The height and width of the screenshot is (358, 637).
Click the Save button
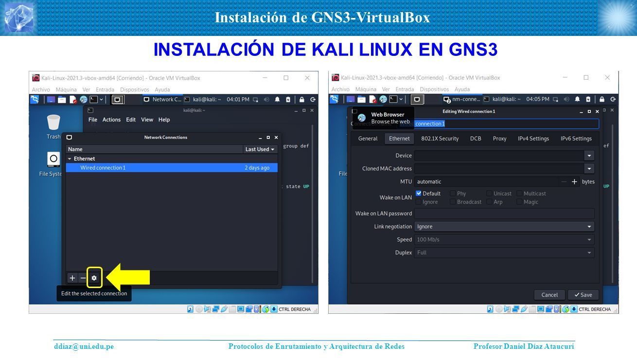[x=583, y=295]
